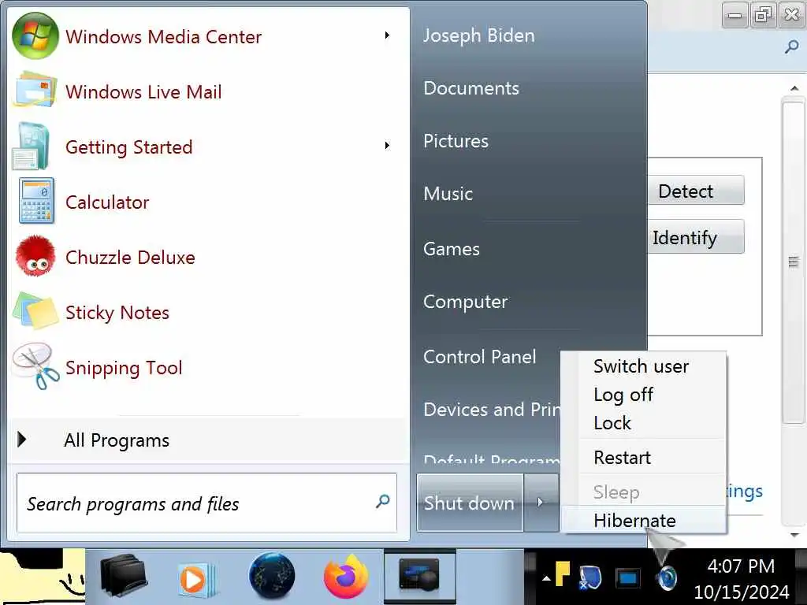Viewport: 807px width, 605px height.
Task: Select Log off in power menu
Action: tap(623, 395)
